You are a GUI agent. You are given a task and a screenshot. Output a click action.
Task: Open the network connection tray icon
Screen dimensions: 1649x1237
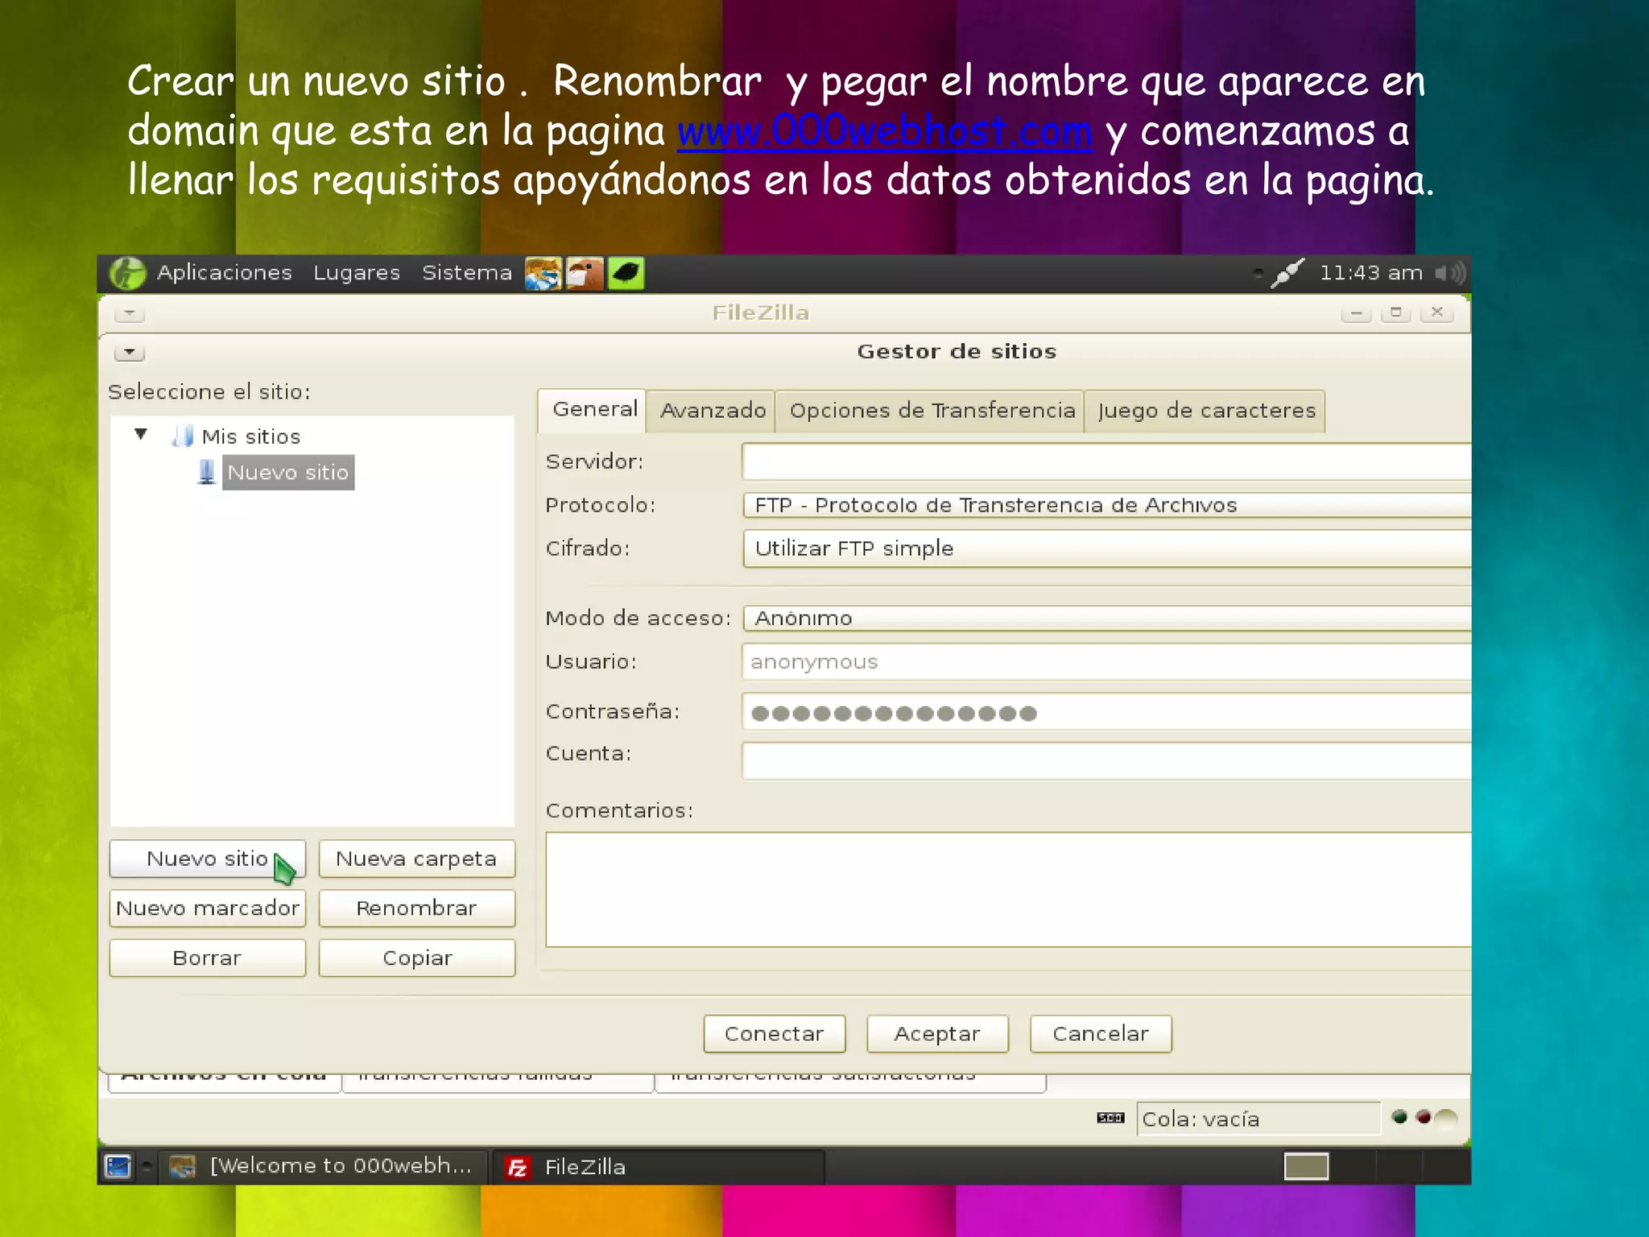point(1287,273)
